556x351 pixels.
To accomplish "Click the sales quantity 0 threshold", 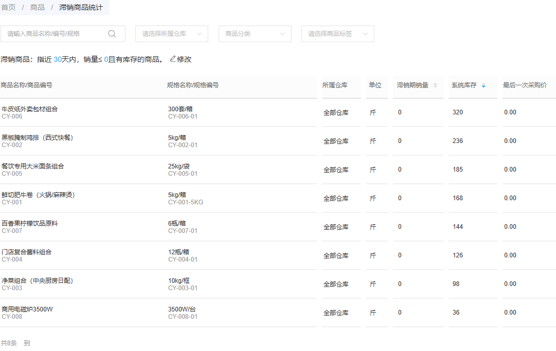I will click(x=106, y=59).
